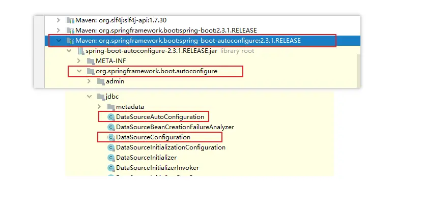Click the library icon of spring-boot-autoconfigure:2.3.1.RELEASE
Screen dimensions: 424x211
70,41
